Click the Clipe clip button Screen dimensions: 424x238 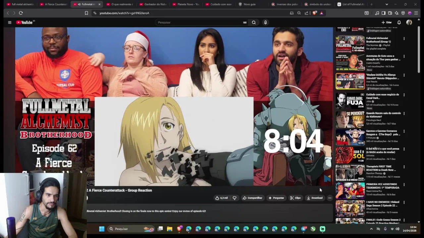click(x=295, y=198)
